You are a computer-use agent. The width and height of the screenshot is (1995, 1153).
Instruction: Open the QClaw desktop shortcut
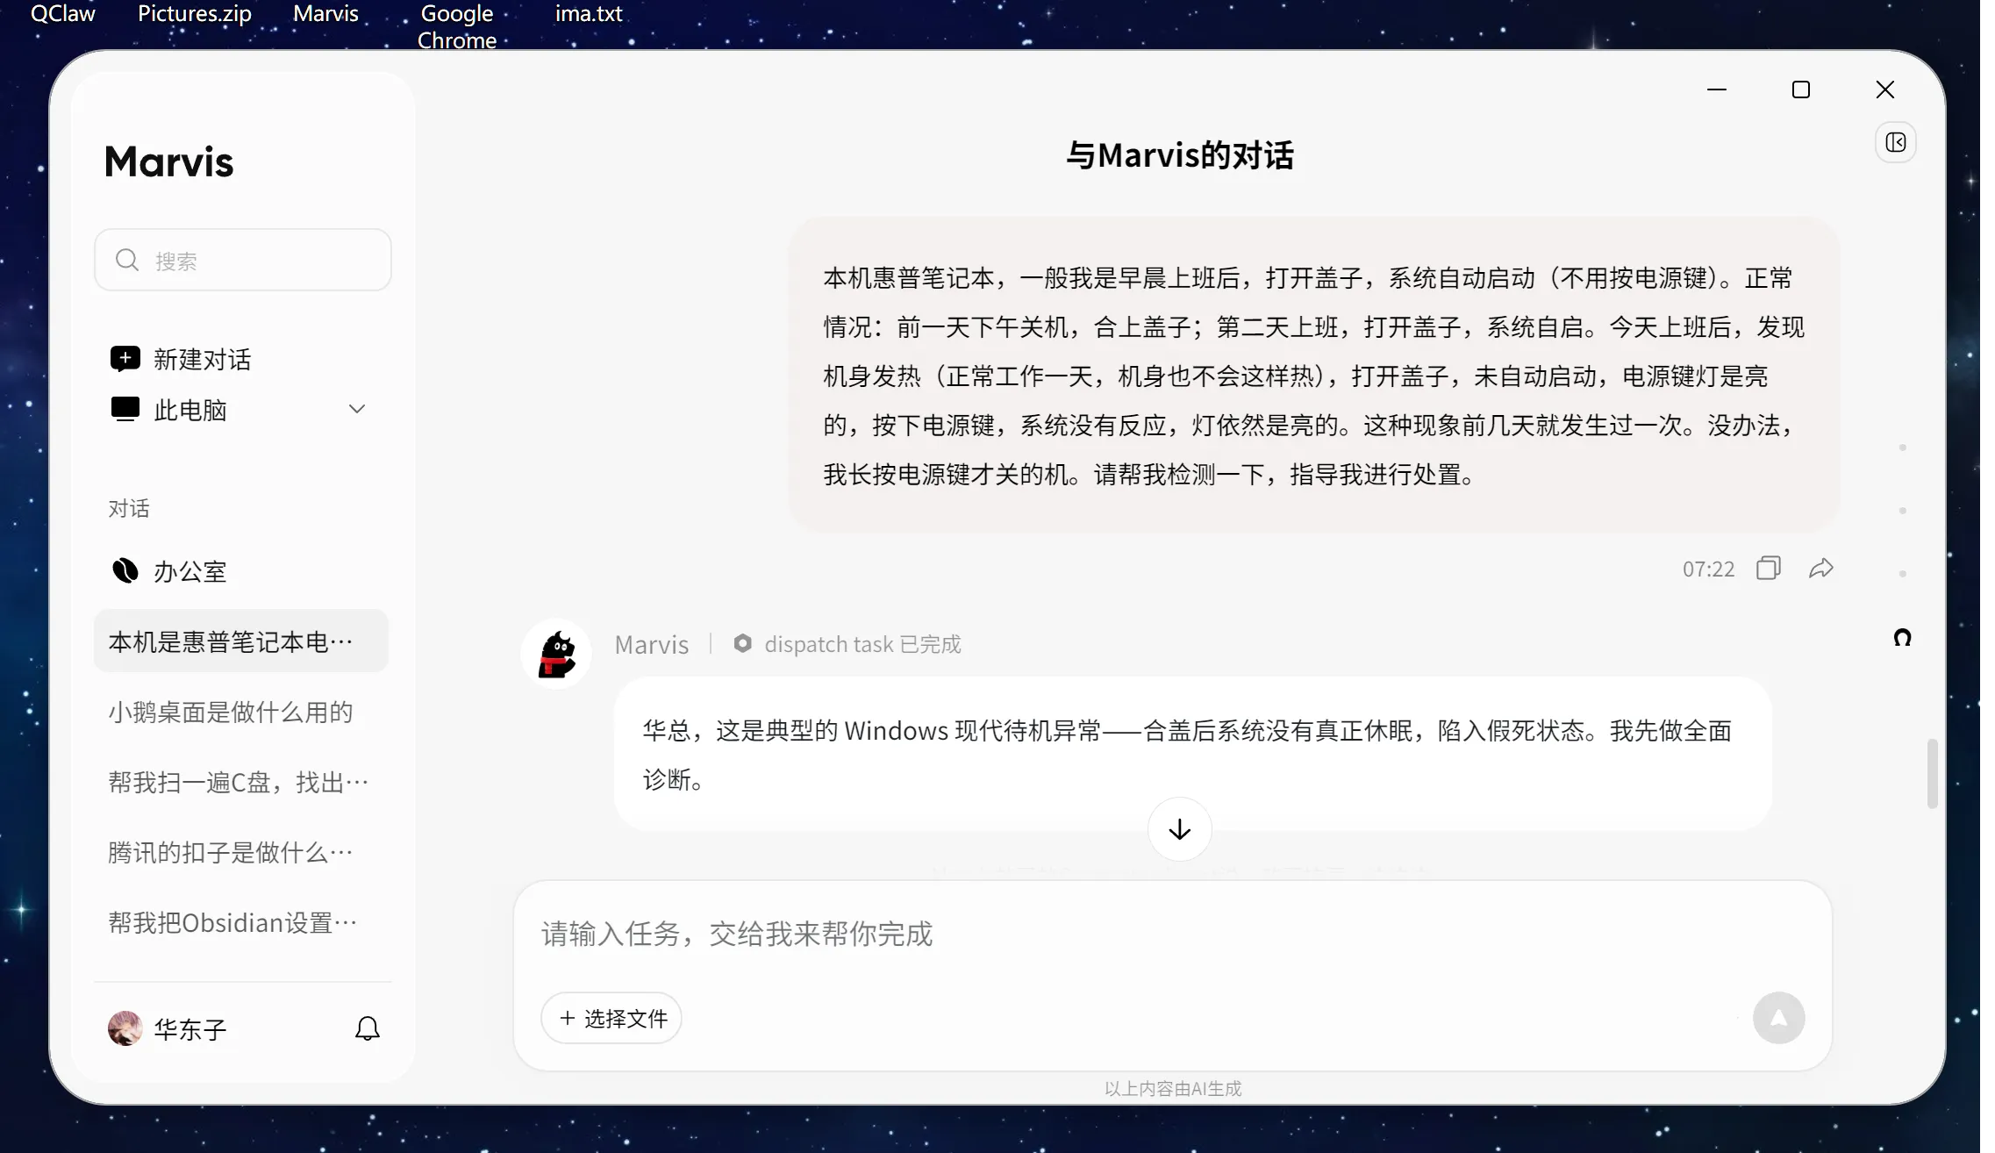[63, 13]
